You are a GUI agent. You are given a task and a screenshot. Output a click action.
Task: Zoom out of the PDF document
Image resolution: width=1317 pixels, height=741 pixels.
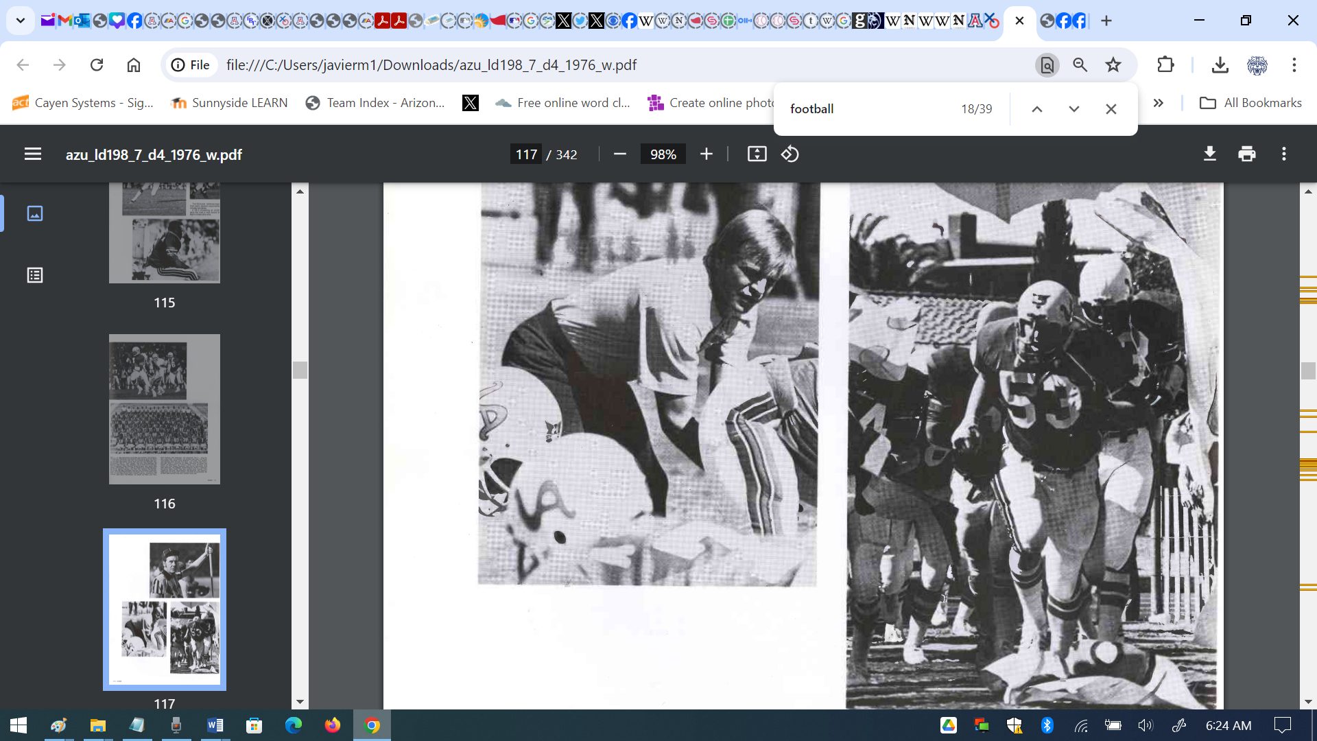(x=620, y=154)
